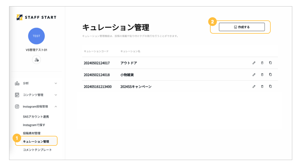301x167 pixels.
Task: Go to 投稿素材管理
Action: pos(32,133)
